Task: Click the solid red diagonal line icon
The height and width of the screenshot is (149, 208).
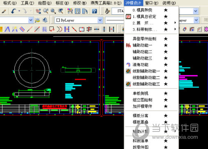Action: coord(37,29)
